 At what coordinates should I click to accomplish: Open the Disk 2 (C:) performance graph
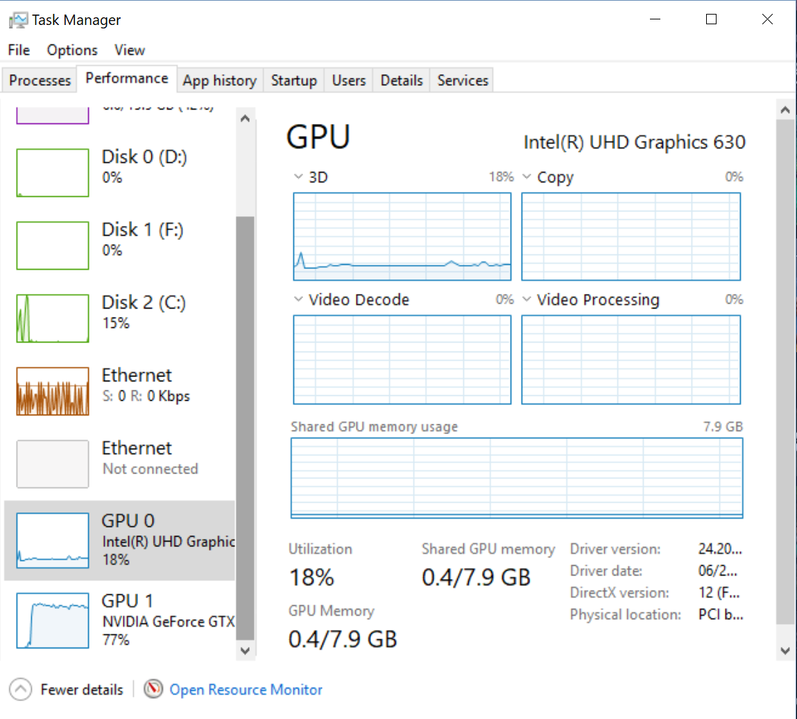coord(53,318)
